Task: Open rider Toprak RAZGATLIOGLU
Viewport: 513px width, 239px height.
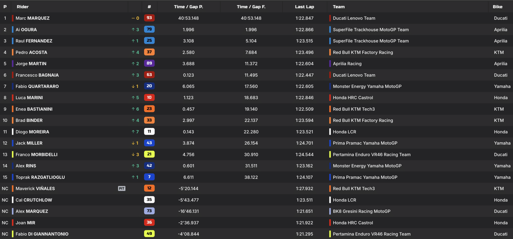Action: (x=40, y=177)
